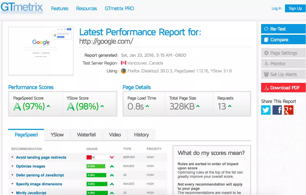306x195 pixels.
Task: Click the Facebook share icon
Action: (277, 110)
